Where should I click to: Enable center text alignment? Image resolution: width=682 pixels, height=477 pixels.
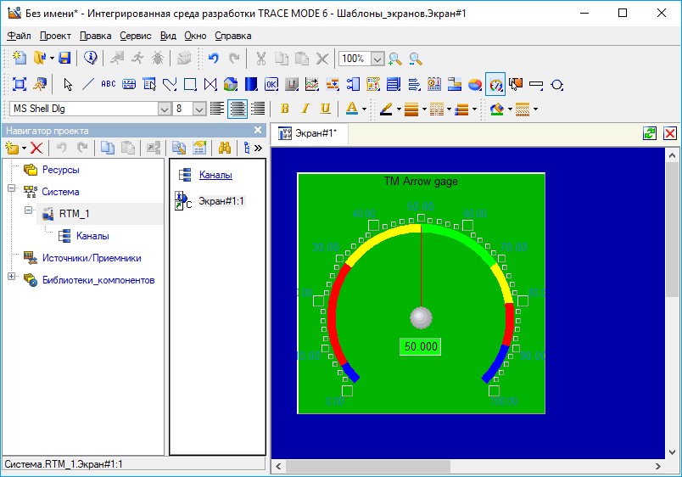238,109
